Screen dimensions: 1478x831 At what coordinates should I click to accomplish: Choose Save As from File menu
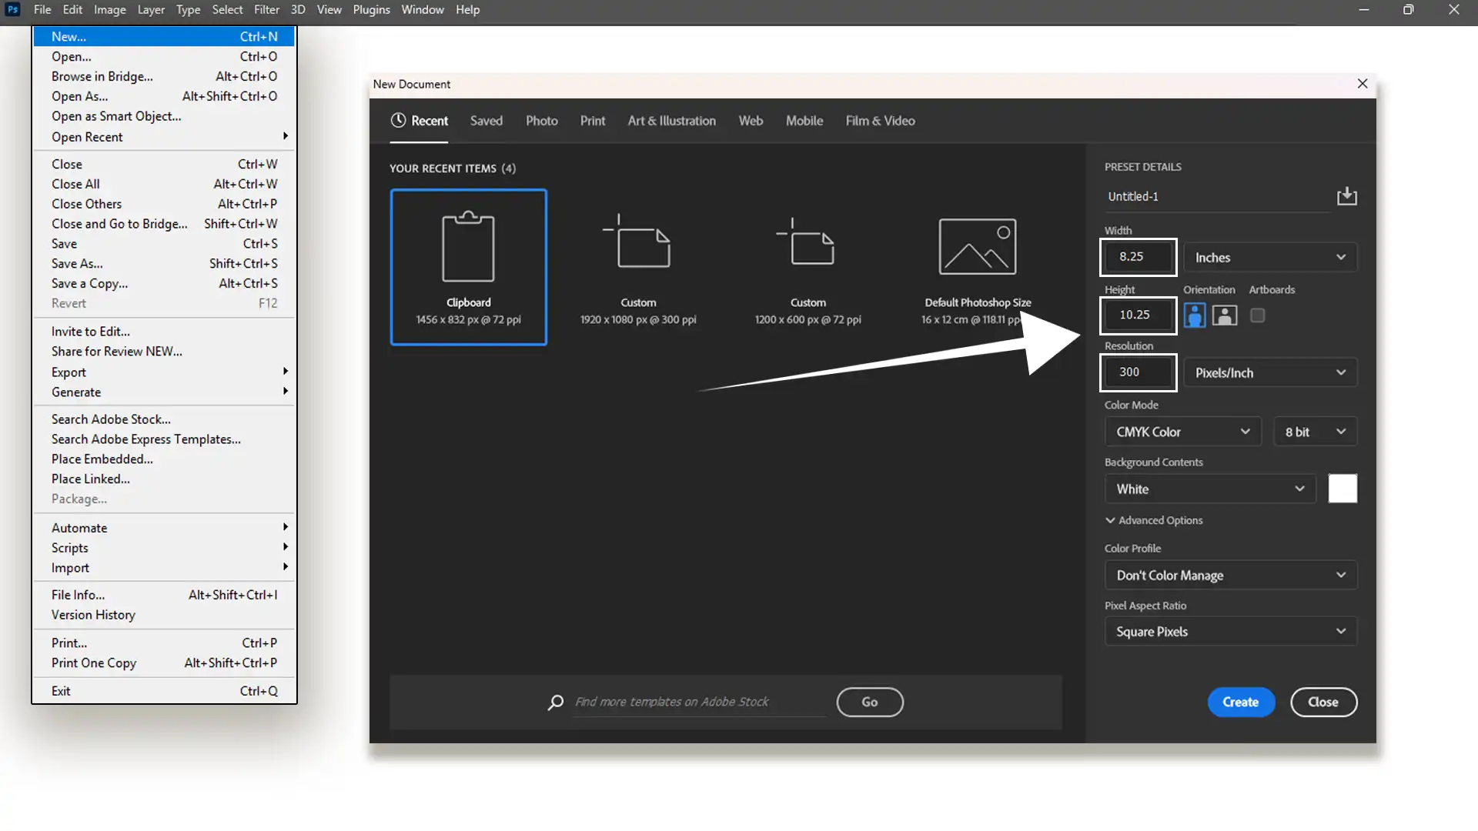(x=77, y=264)
